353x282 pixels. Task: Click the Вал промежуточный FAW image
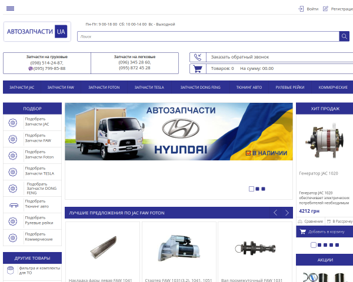[x=255, y=249]
